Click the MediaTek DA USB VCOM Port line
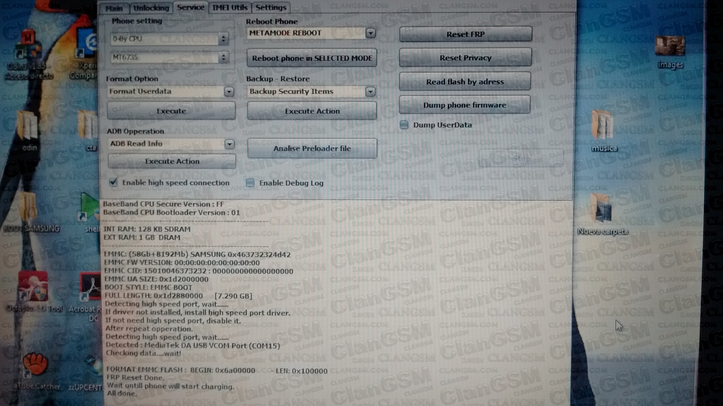 (x=193, y=346)
